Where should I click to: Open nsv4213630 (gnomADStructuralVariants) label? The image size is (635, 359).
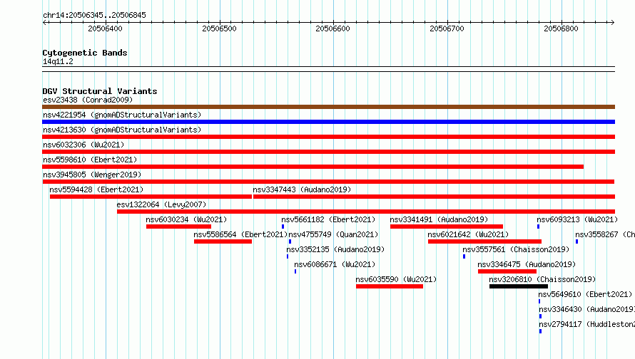click(122, 130)
